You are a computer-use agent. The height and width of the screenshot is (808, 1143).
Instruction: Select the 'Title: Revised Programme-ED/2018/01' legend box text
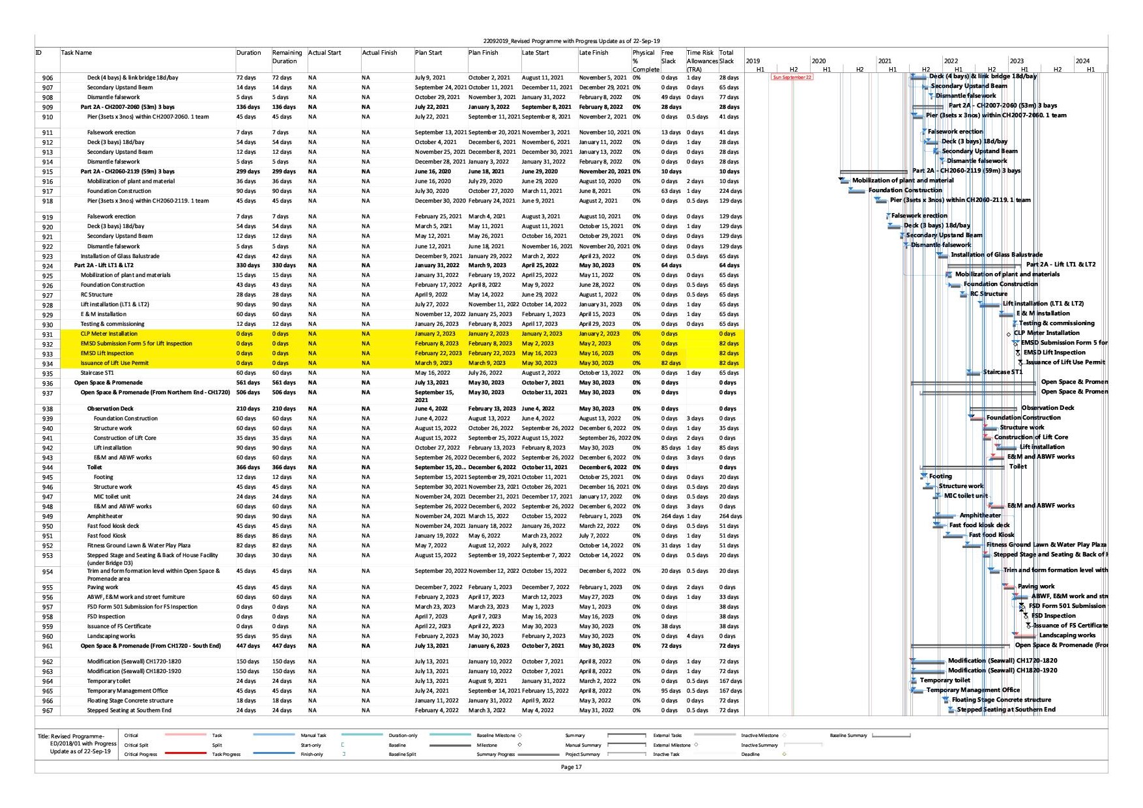[x=77, y=743]
